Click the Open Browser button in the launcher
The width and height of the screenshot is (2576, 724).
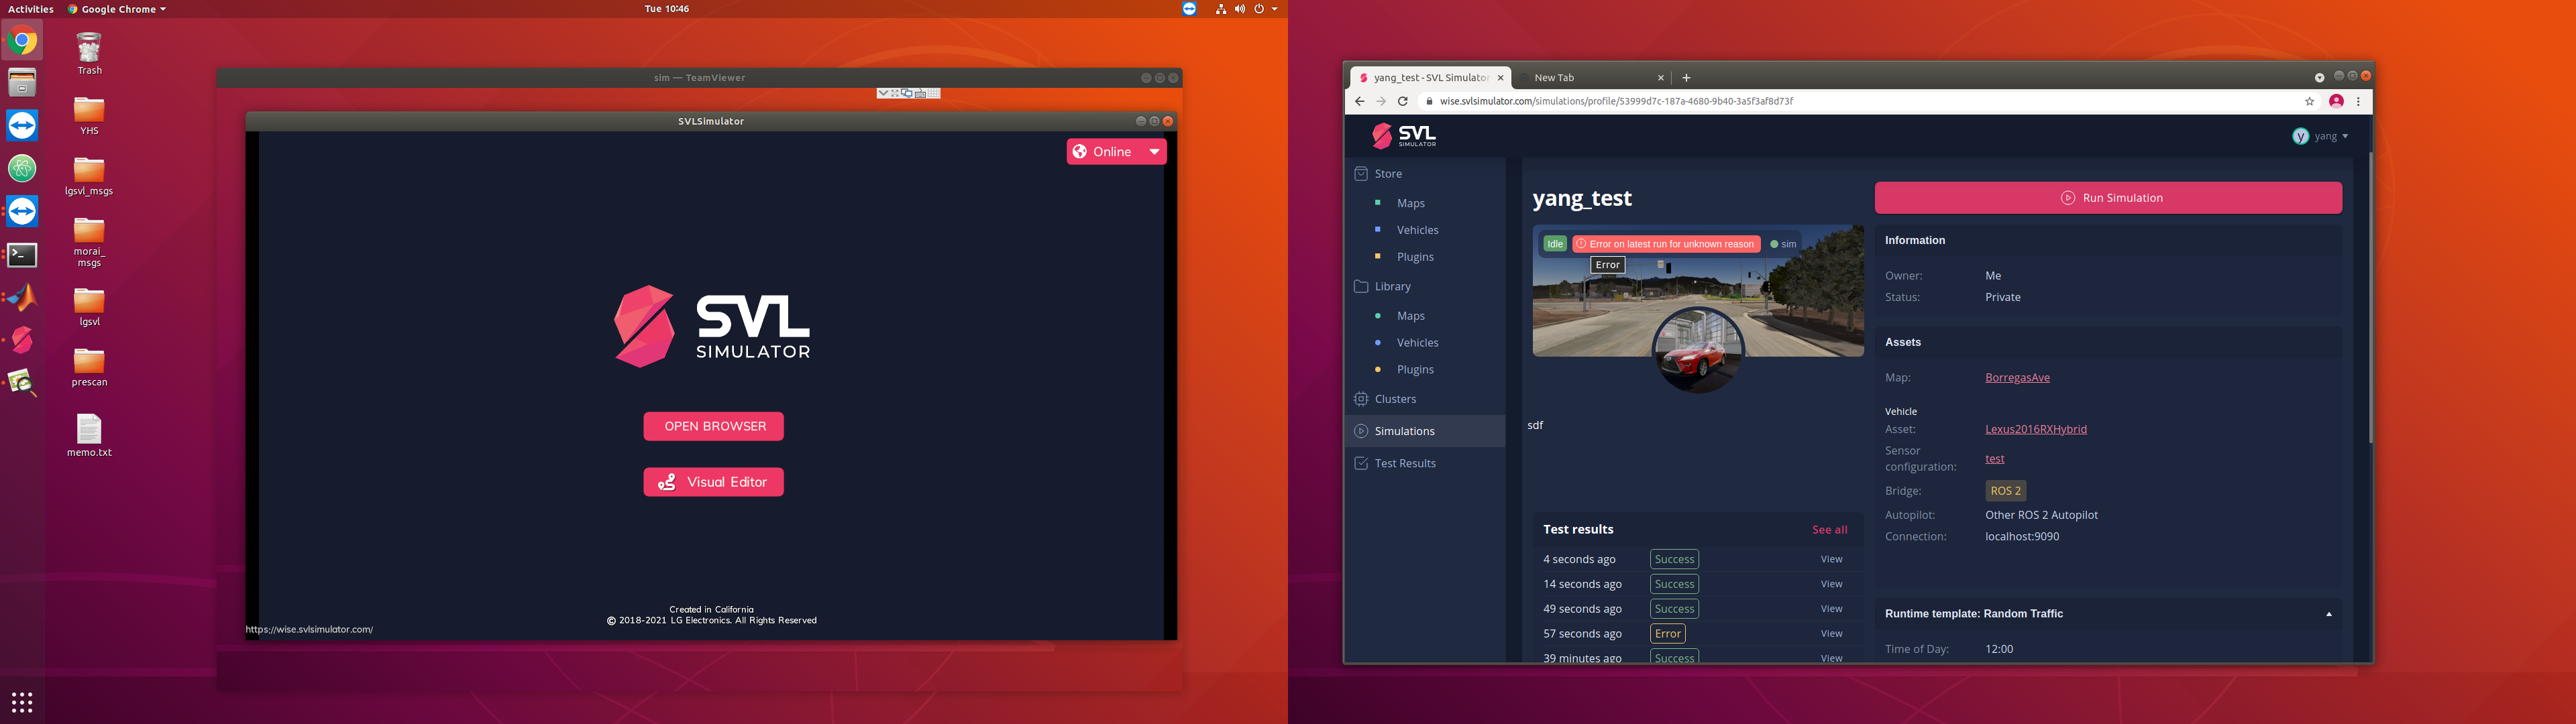pyautogui.click(x=713, y=426)
